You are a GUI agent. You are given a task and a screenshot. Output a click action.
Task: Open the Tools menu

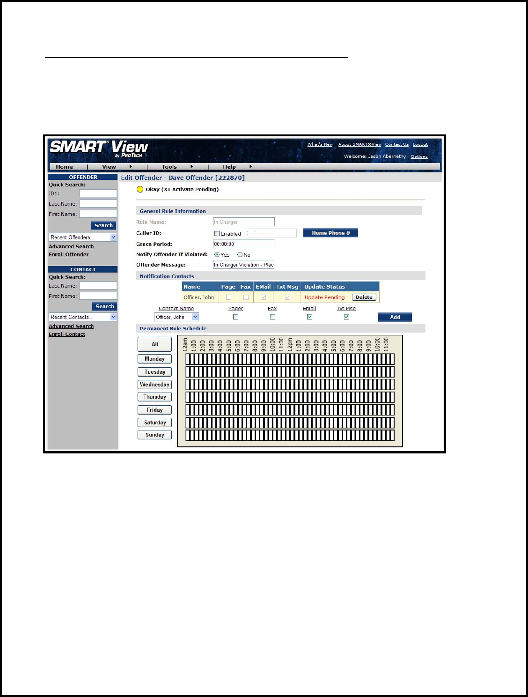[169, 167]
